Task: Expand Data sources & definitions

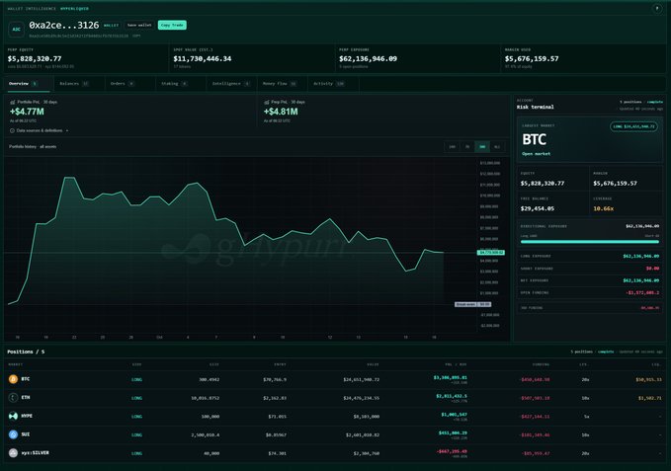Action: coord(40,130)
